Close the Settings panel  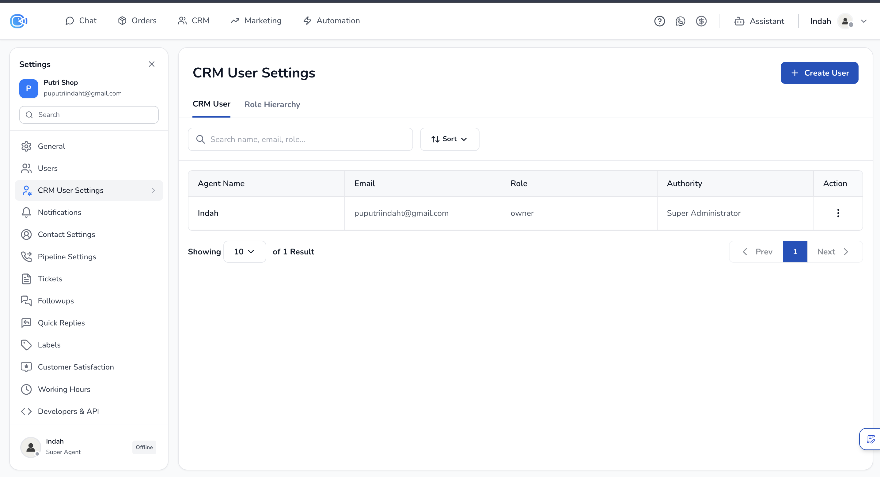pyautogui.click(x=152, y=64)
